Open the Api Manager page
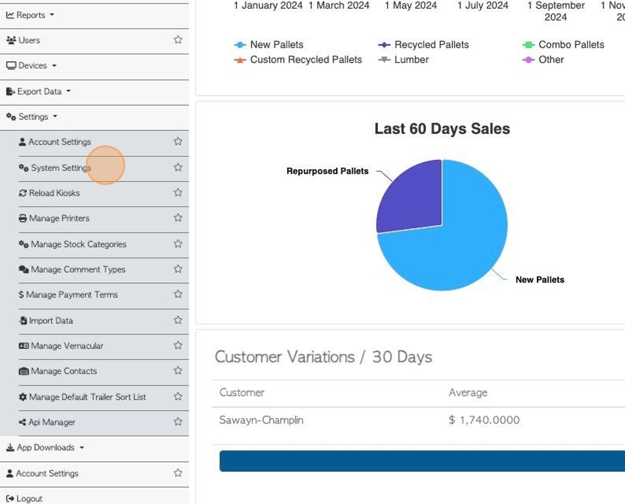 click(x=51, y=423)
